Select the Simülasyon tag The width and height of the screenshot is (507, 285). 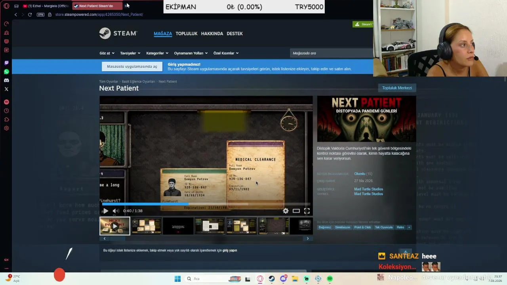pyautogui.click(x=343, y=227)
